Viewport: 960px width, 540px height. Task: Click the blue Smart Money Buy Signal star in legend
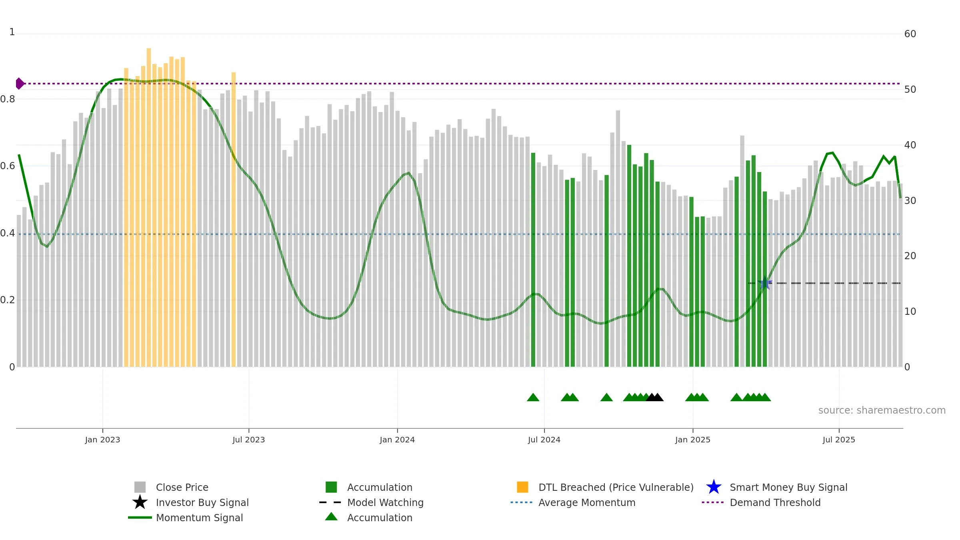pos(714,487)
